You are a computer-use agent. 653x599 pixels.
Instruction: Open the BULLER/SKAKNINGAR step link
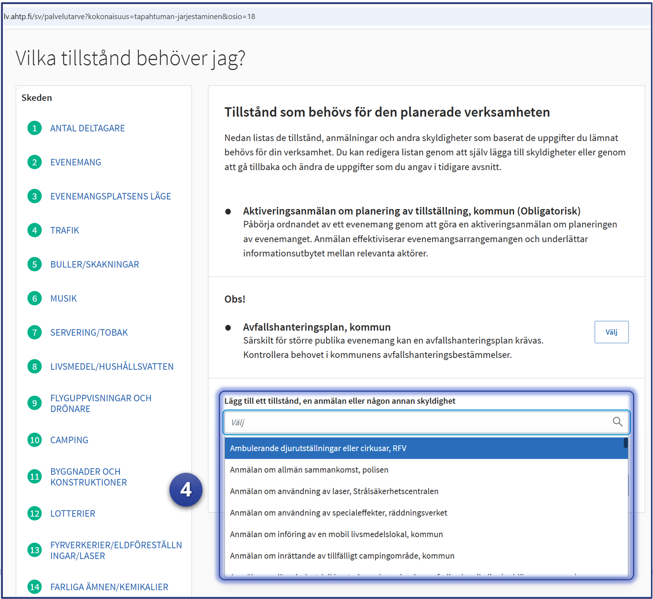[x=95, y=265]
